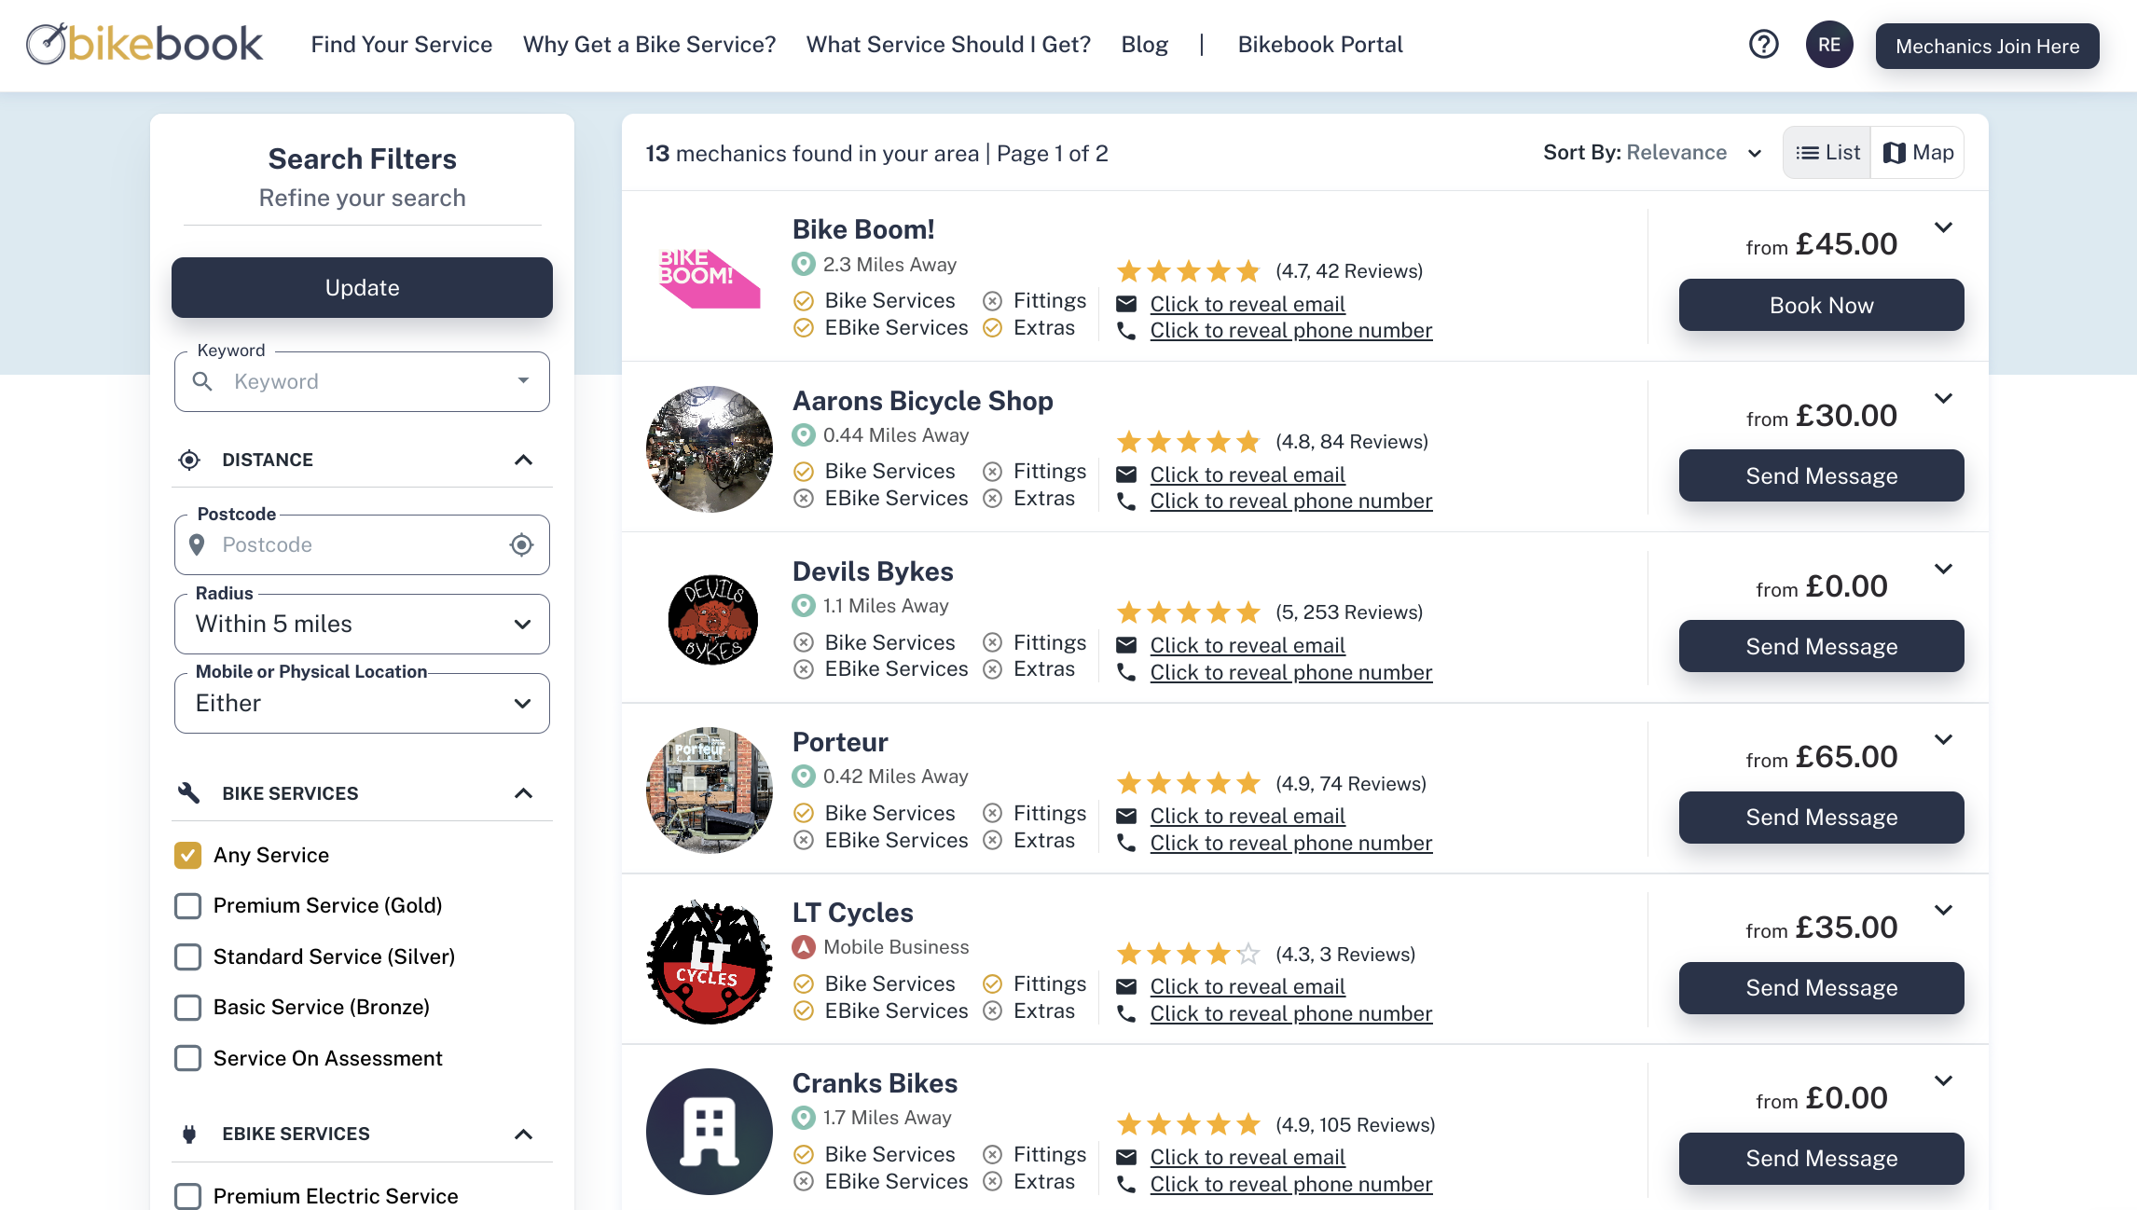The width and height of the screenshot is (2137, 1210).
Task: Click the email envelope icon for Bike Boom!
Action: [x=1126, y=304]
